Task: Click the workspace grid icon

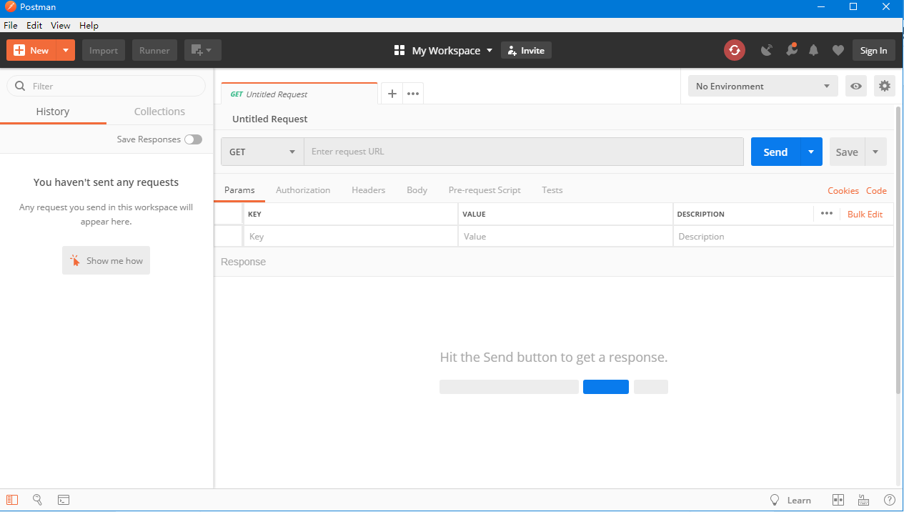Action: [399, 50]
